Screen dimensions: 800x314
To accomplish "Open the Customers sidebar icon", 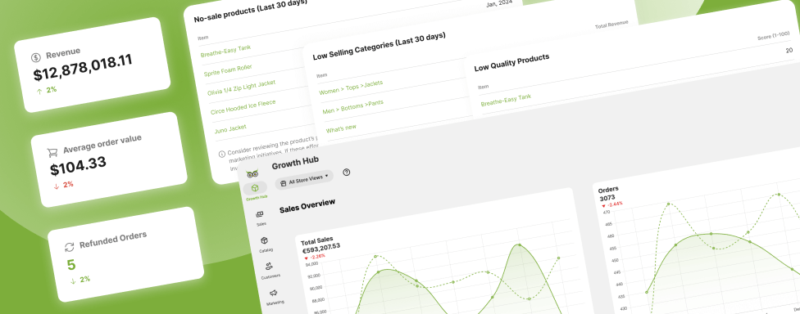I will [270, 269].
